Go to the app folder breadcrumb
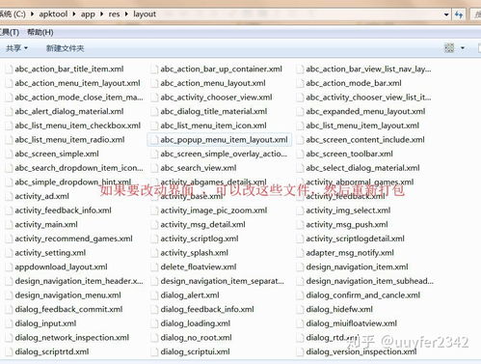This screenshot has width=481, height=364. 88,14
